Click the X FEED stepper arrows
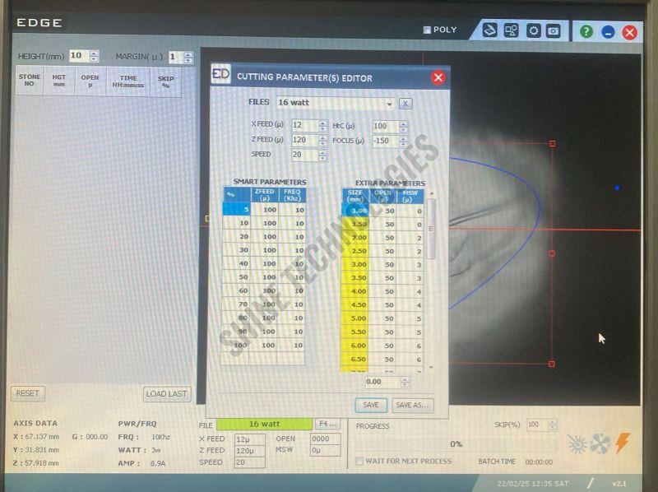This screenshot has width=658, height=492. coord(321,126)
